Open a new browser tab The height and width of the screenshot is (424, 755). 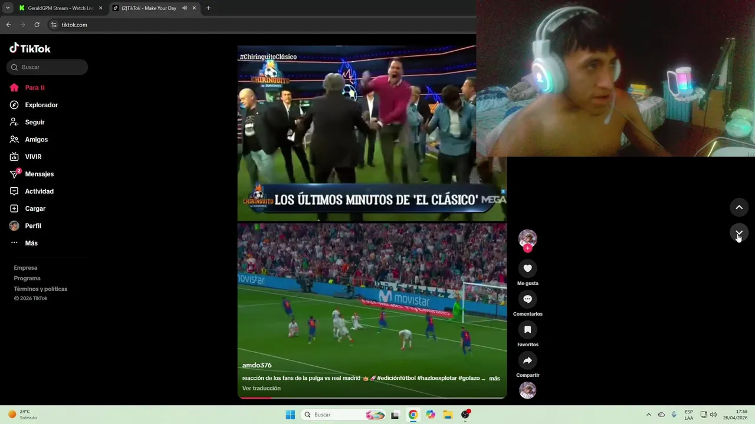[208, 8]
